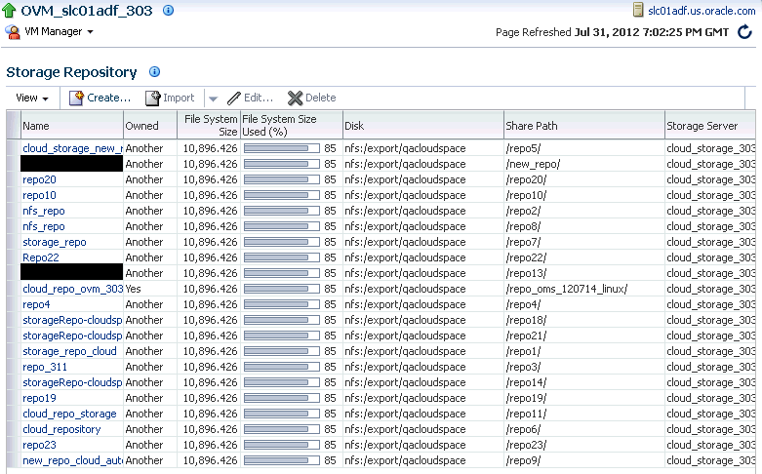Open cloud_repository link
The width and height of the screenshot is (762, 474).
point(61,429)
